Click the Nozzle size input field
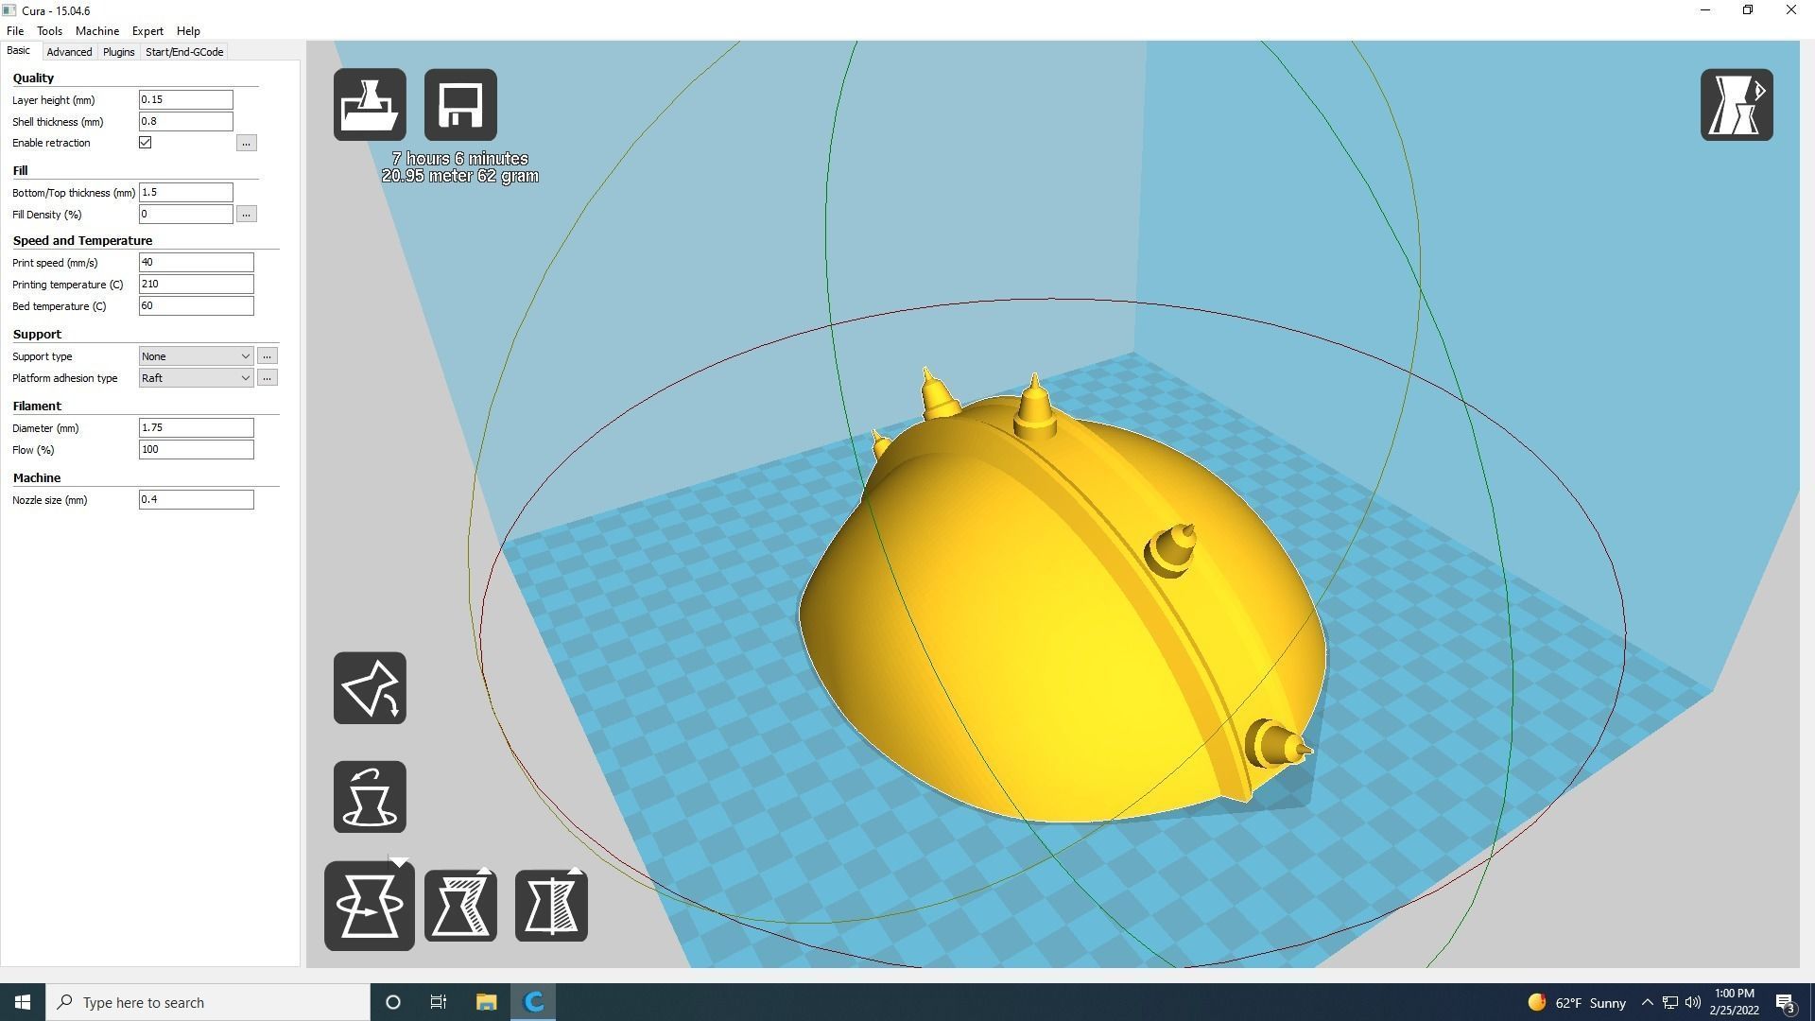This screenshot has width=1815, height=1021. [197, 500]
